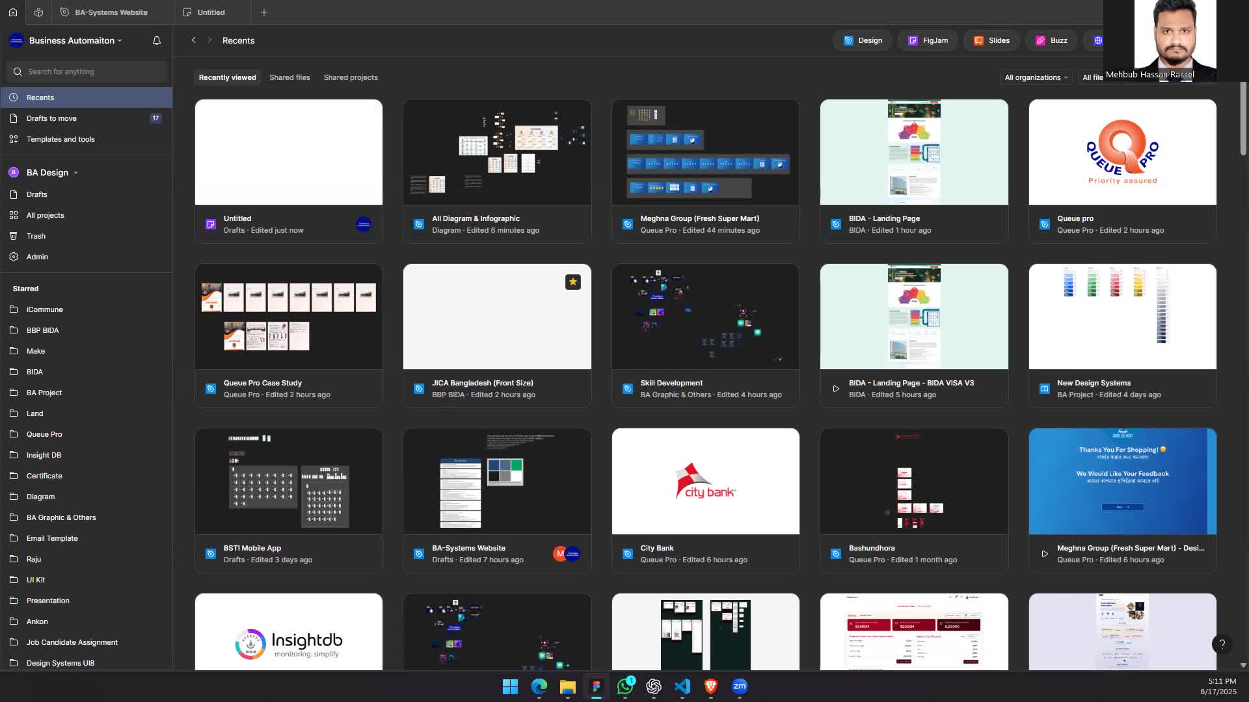Click Meghna Group (Fresh Super Mart) title

tap(699, 218)
